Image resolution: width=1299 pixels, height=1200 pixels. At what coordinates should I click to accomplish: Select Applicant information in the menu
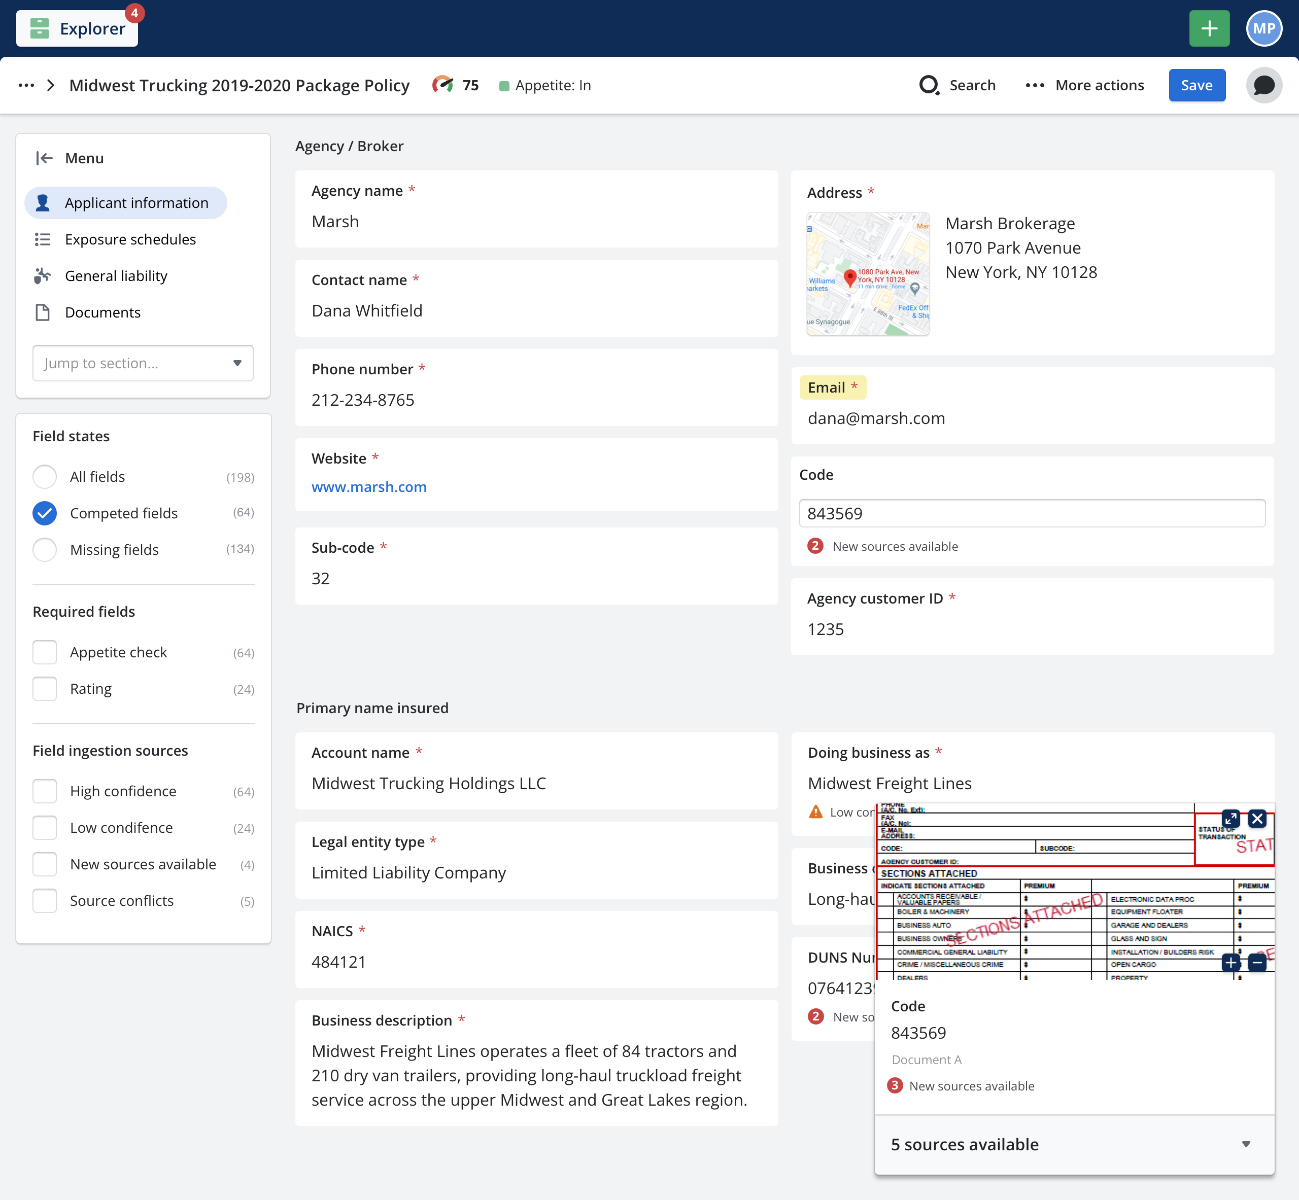(126, 202)
